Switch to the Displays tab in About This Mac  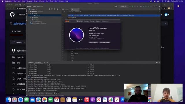pyautogui.click(x=86, y=21)
